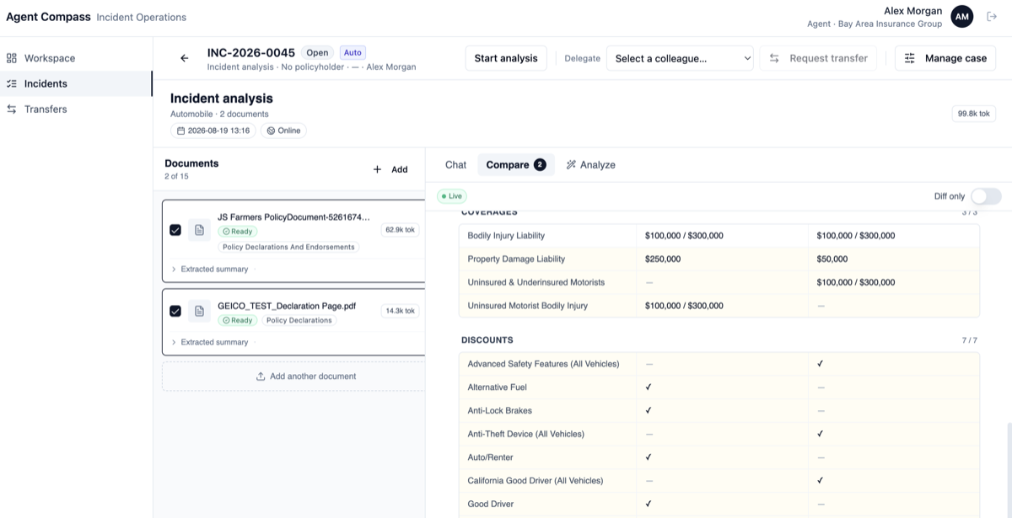The width and height of the screenshot is (1012, 518).
Task: Click Add in Documents header
Action: tap(390, 169)
